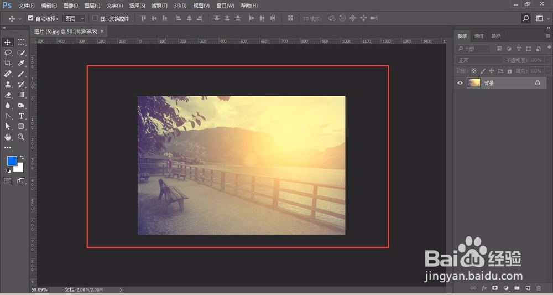
Task: Select the Eyedropper tool
Action: (x=21, y=64)
